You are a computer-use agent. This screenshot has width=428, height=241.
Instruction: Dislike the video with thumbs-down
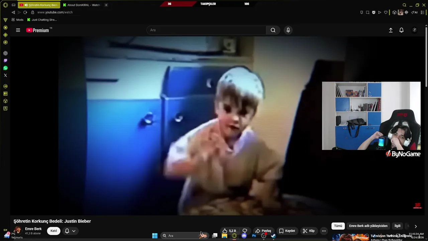(245, 231)
